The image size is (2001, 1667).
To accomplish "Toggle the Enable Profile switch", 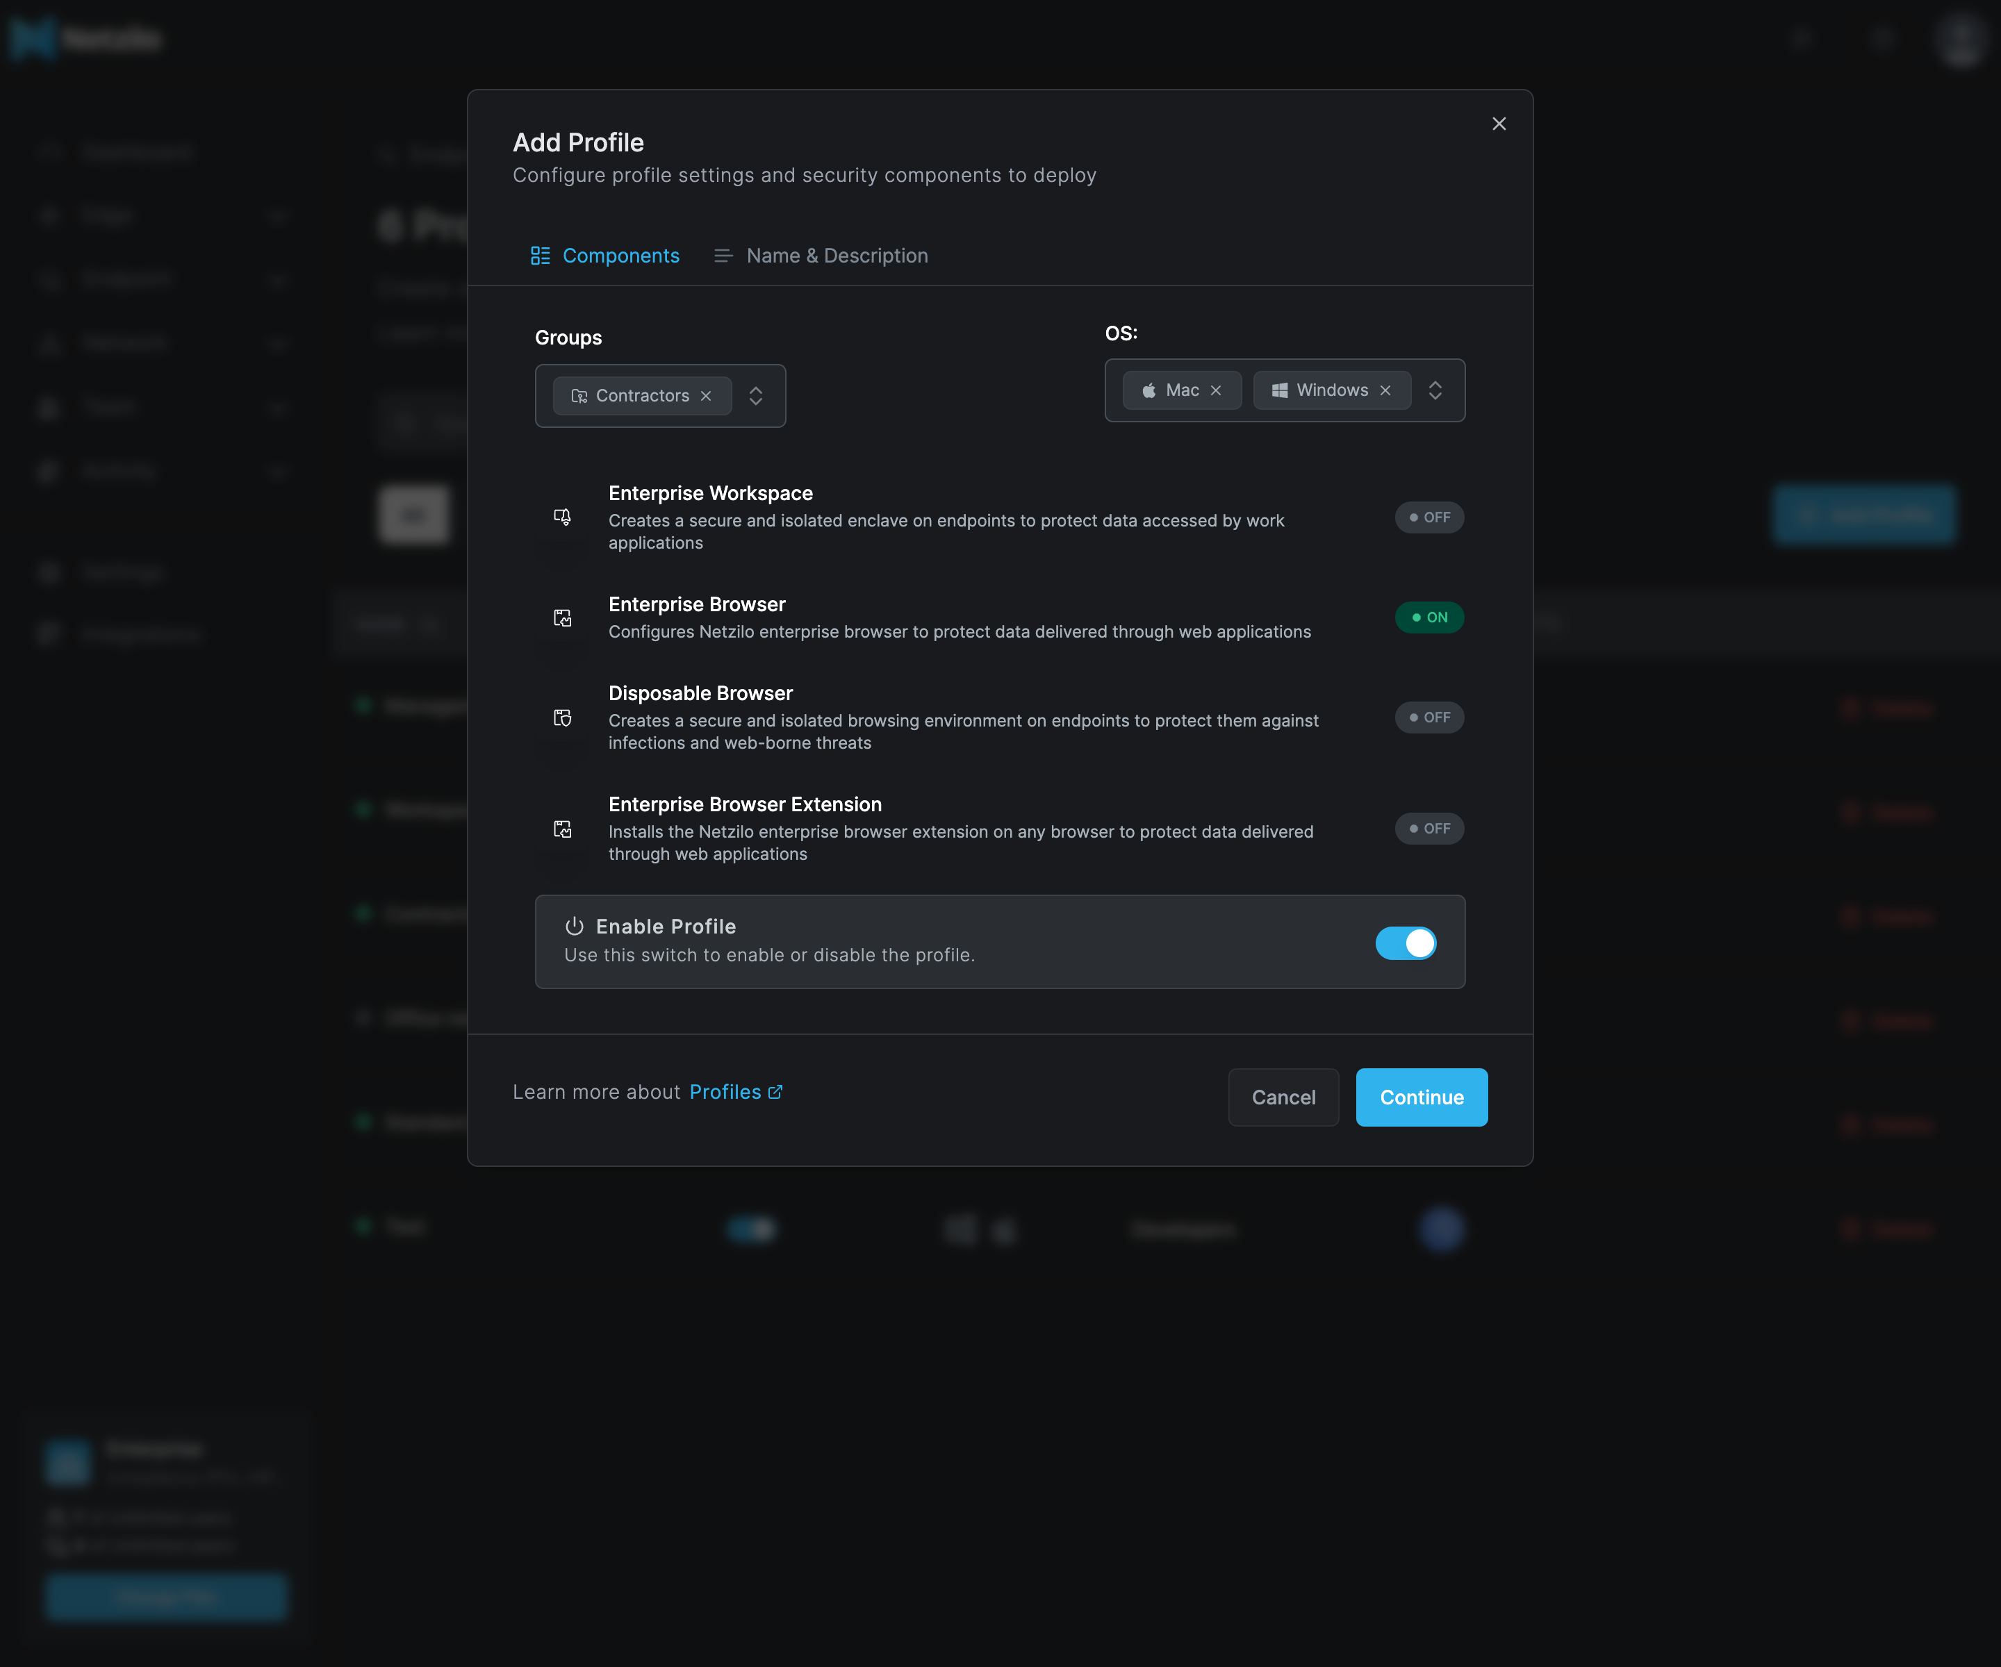I will (x=1406, y=943).
